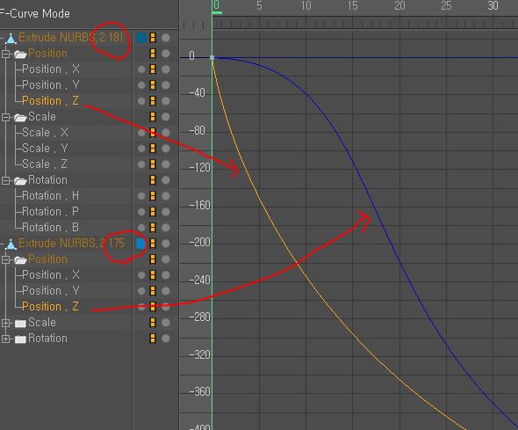Toggle the left gray dot beside Position . X of object 181
The height and width of the screenshot is (430, 518).
141,69
